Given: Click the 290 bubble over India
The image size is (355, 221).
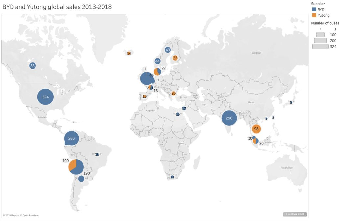Looking at the screenshot, I should click(229, 118).
